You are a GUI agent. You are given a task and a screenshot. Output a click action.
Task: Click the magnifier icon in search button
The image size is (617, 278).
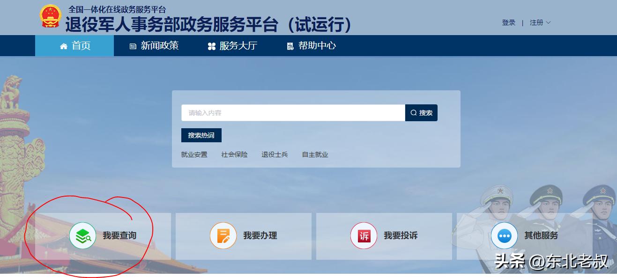click(413, 112)
